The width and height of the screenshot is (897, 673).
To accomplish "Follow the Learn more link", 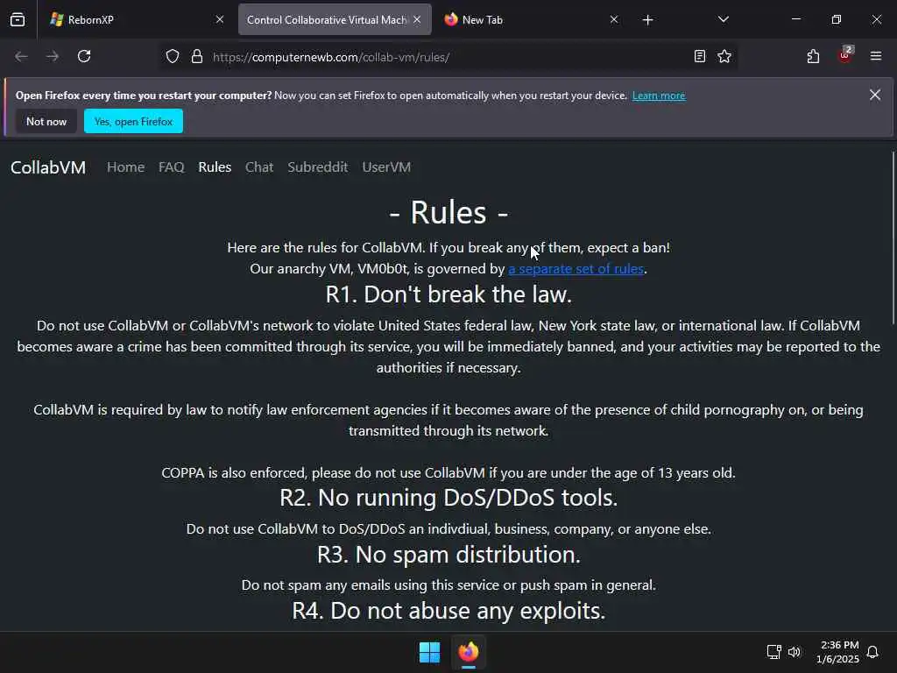I will tap(659, 96).
